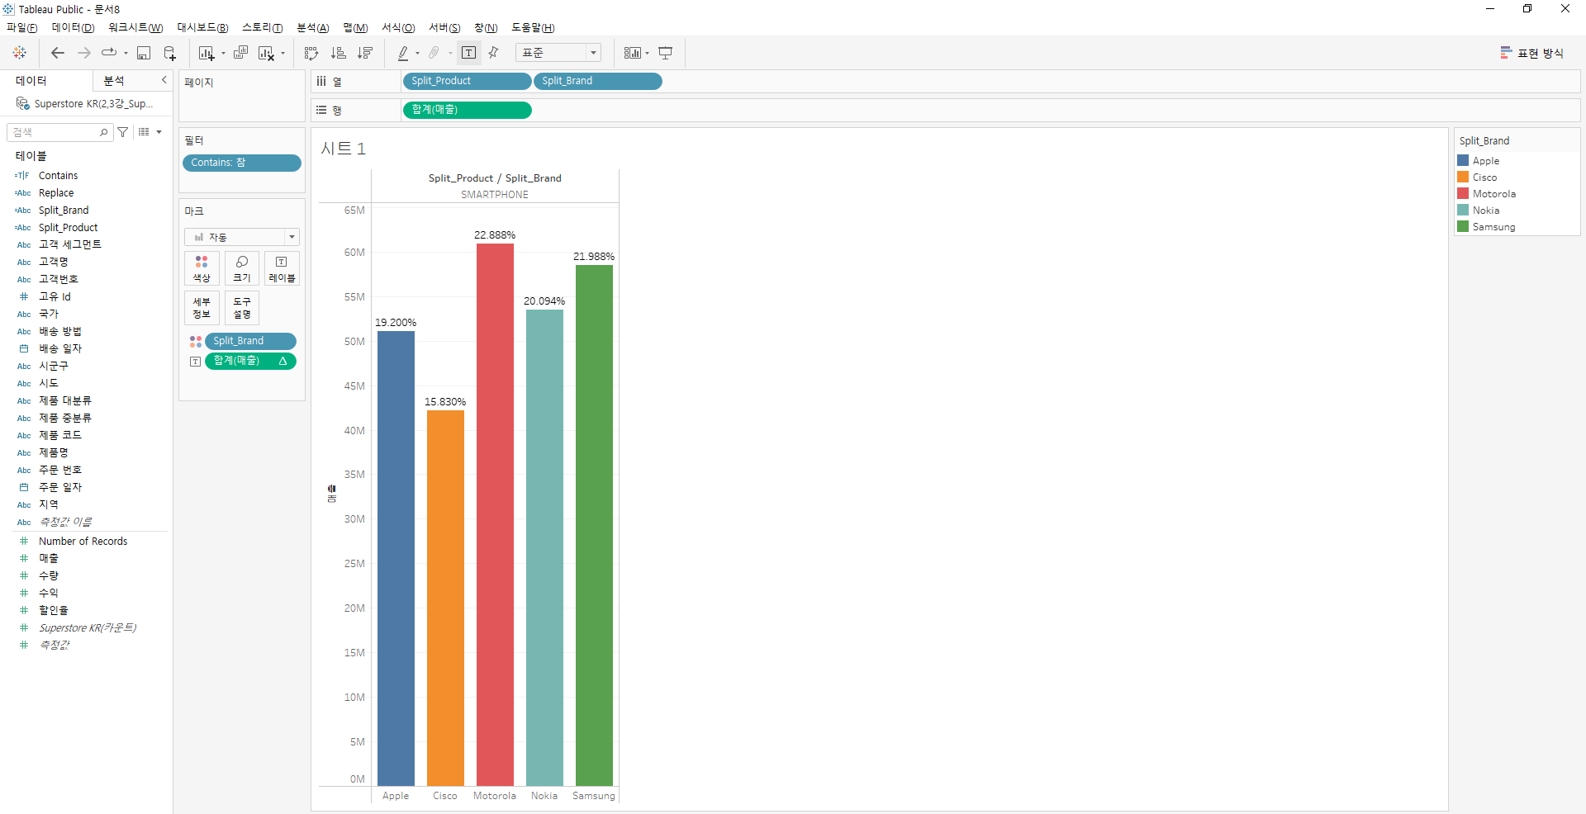
Task: Click the filter fields funnel icon
Action: [x=123, y=132]
